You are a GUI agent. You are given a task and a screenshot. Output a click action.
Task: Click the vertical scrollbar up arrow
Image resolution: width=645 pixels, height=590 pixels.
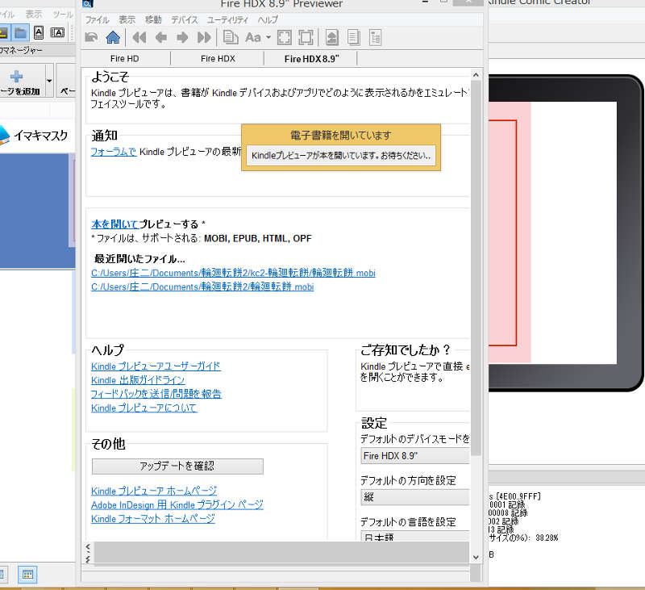click(x=476, y=75)
